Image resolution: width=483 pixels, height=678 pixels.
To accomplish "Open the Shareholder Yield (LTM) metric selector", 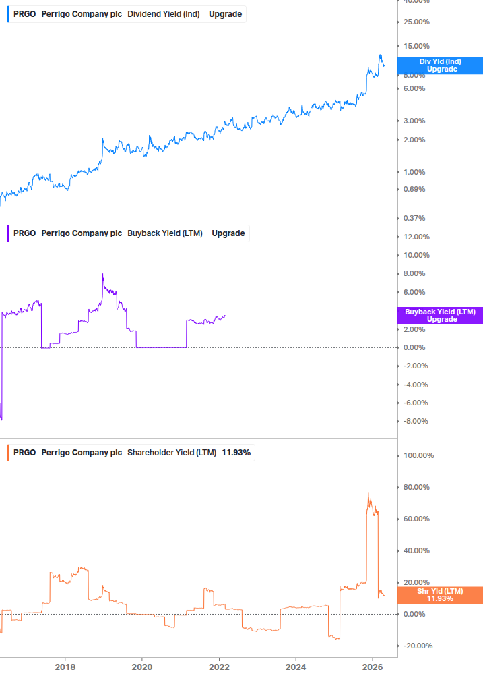I will coord(173,452).
